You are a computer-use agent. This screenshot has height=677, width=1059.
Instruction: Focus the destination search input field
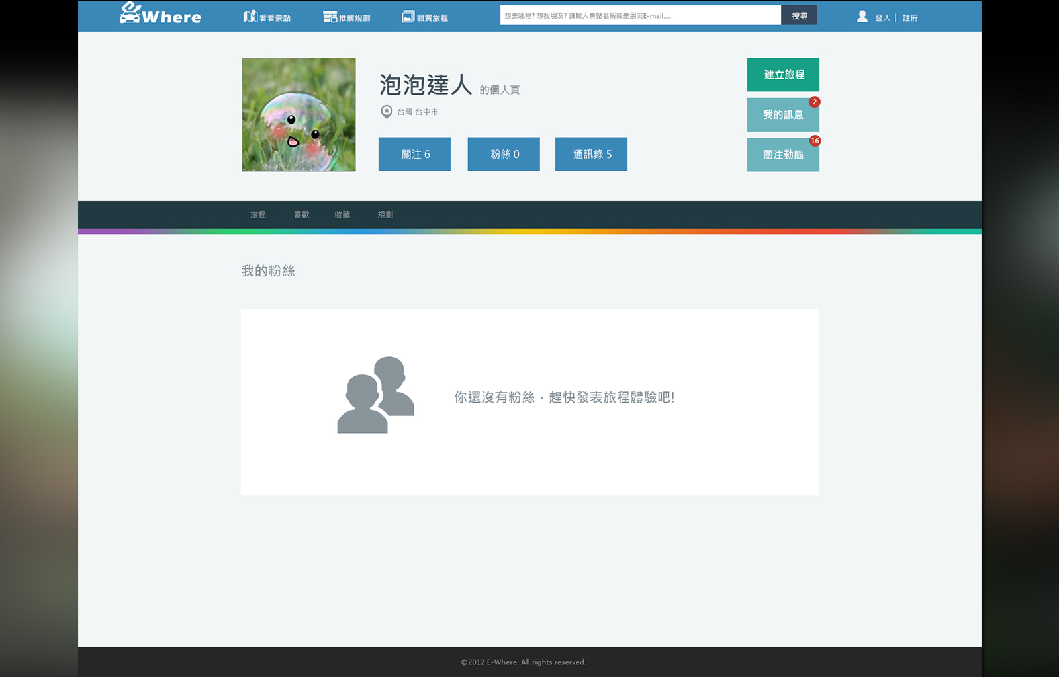tap(640, 15)
